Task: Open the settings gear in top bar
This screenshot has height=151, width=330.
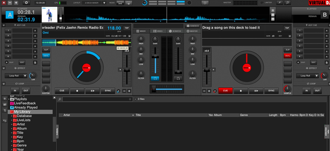Action: (x=26, y=3)
